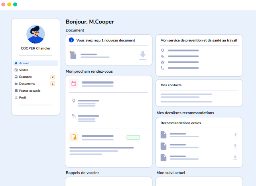The image size is (256, 186).
Task: Download the first oral recommendation
Action: [235, 135]
